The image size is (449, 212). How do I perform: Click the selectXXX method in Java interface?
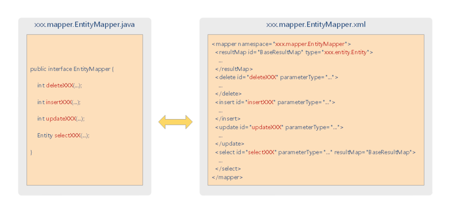(67, 135)
